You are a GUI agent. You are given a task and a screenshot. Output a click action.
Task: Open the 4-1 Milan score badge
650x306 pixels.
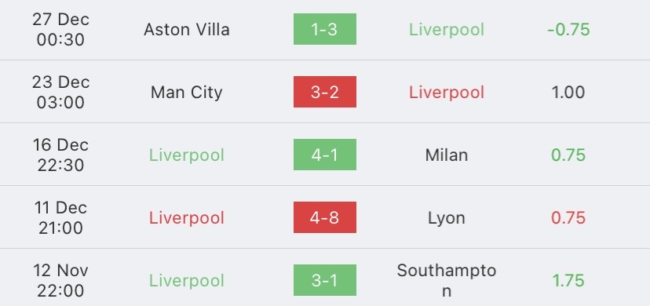click(x=324, y=155)
